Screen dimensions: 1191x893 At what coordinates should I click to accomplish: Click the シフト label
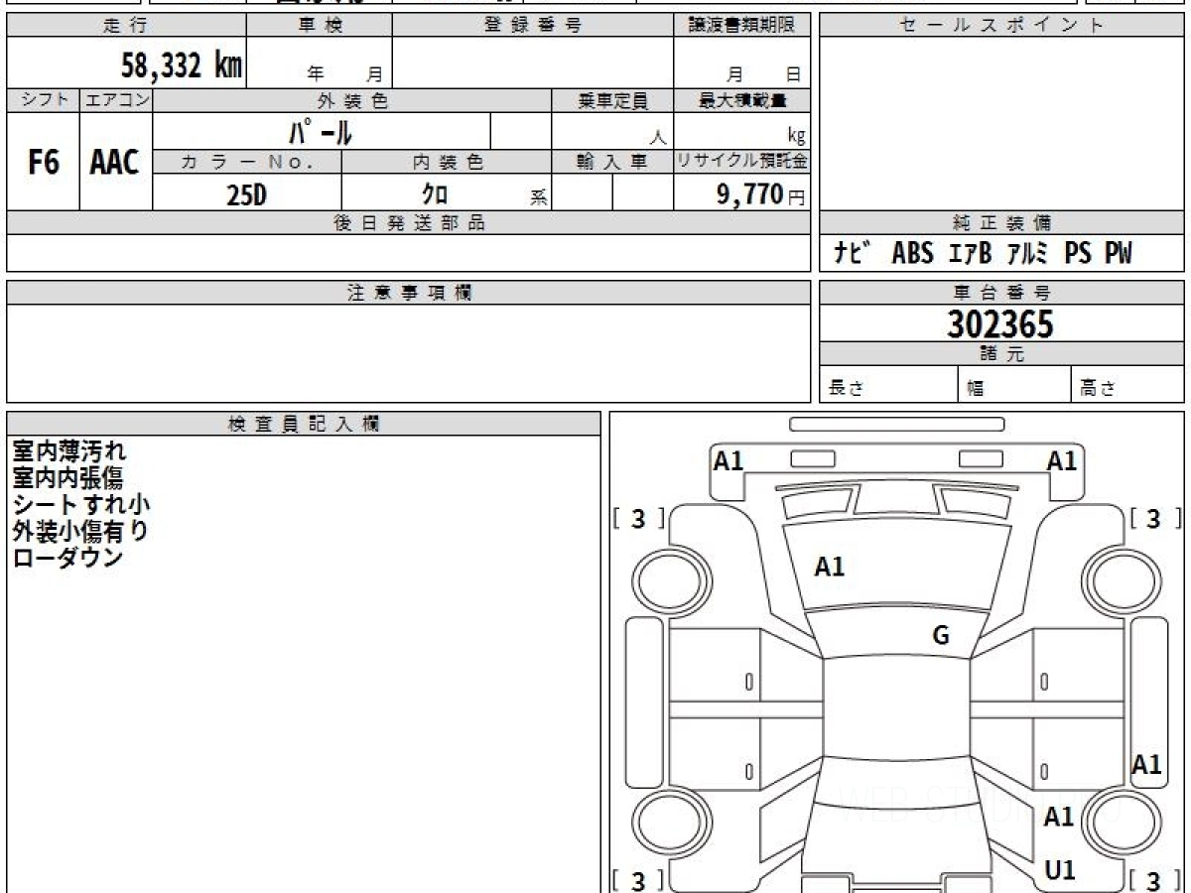coord(43,100)
